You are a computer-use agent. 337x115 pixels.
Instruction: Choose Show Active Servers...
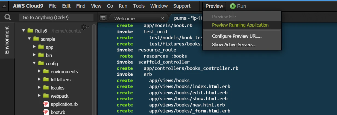[x=242, y=44]
